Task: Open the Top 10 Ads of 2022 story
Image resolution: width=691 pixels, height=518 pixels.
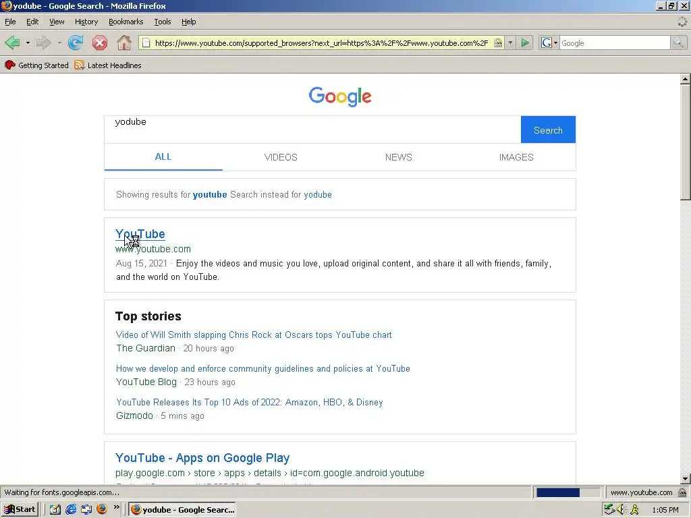Action: click(x=250, y=402)
